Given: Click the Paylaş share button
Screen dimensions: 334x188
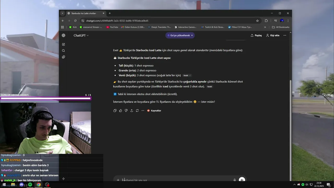Looking at the screenshot, I should (256, 36).
